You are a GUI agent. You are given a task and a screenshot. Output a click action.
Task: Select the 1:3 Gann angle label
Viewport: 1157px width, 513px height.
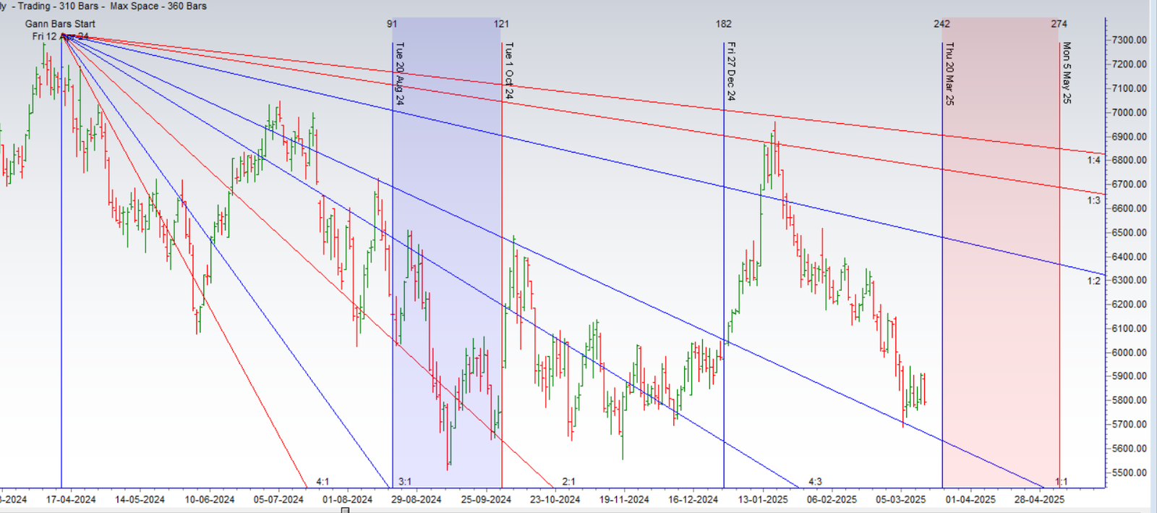tap(1093, 200)
